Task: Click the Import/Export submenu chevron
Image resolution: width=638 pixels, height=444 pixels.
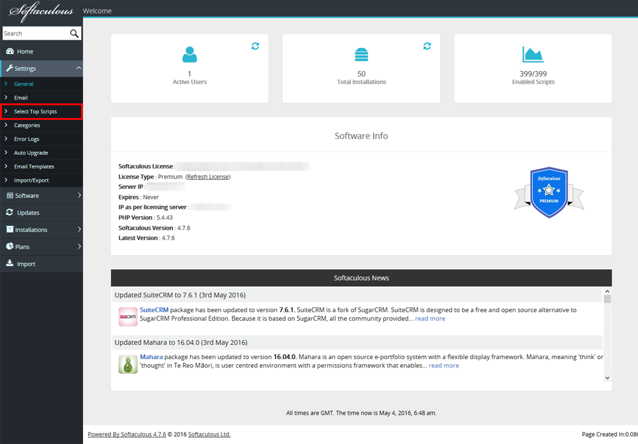Action: pos(6,180)
